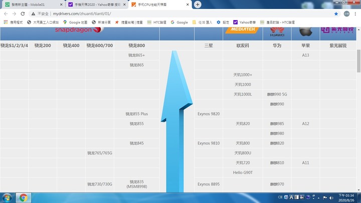The height and width of the screenshot is (203, 361).
Task: Open a new tab with plus button
Action: pyautogui.click(x=198, y=5)
